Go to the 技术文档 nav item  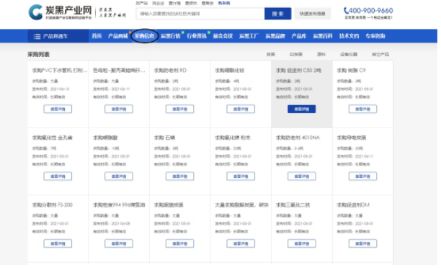349,36
